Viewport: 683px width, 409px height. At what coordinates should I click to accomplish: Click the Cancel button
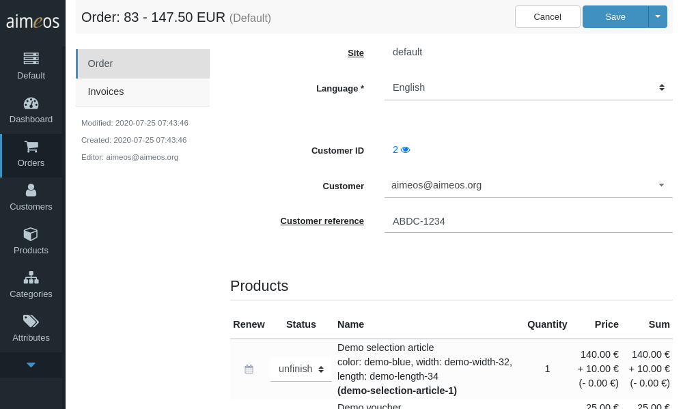[548, 16]
